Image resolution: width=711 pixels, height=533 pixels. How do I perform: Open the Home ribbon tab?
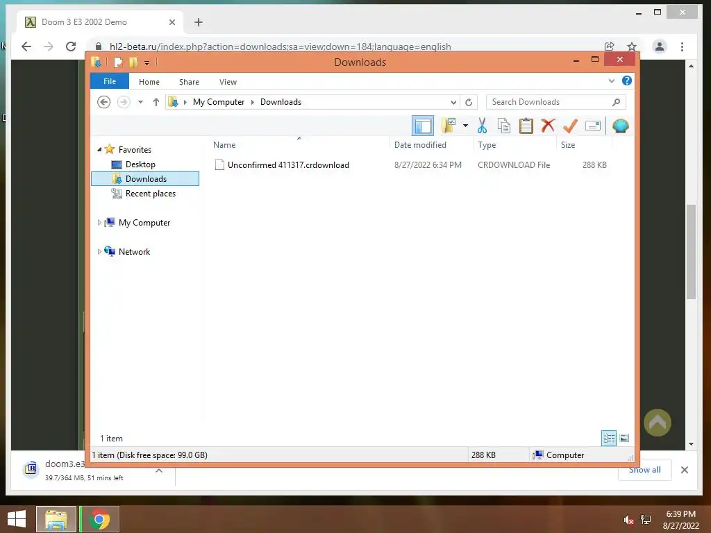[149, 82]
